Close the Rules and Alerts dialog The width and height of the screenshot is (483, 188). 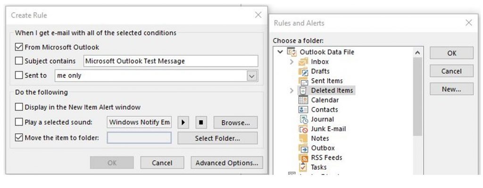click(468, 23)
